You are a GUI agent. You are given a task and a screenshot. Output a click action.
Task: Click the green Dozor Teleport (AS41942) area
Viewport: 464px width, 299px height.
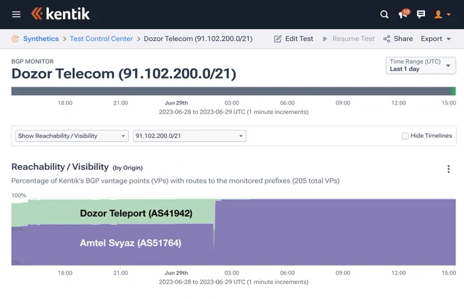113,212
